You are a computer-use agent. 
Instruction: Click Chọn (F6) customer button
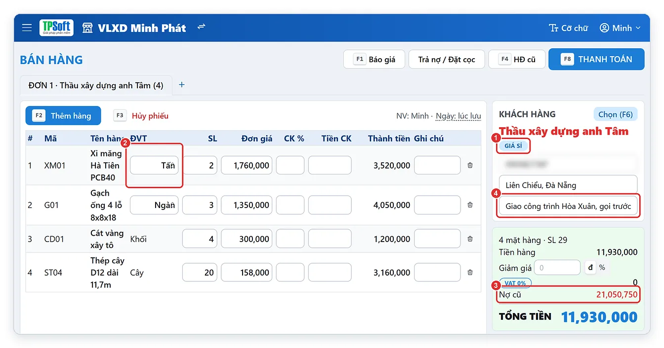[615, 114]
